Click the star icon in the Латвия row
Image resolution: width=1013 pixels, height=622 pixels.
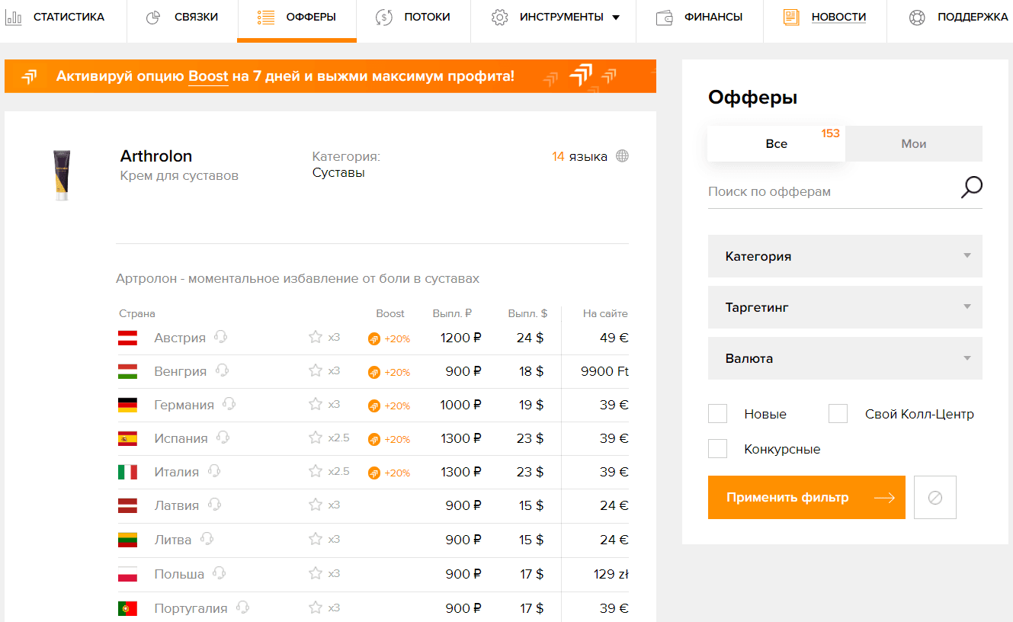tap(316, 505)
